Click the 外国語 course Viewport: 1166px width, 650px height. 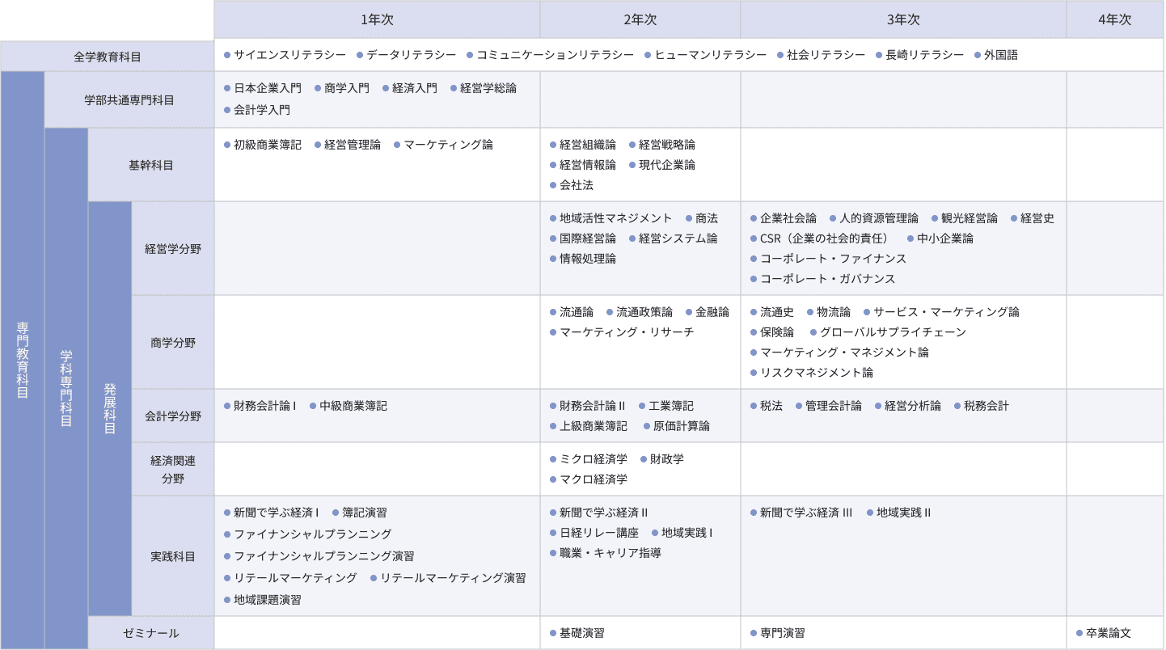click(x=996, y=55)
